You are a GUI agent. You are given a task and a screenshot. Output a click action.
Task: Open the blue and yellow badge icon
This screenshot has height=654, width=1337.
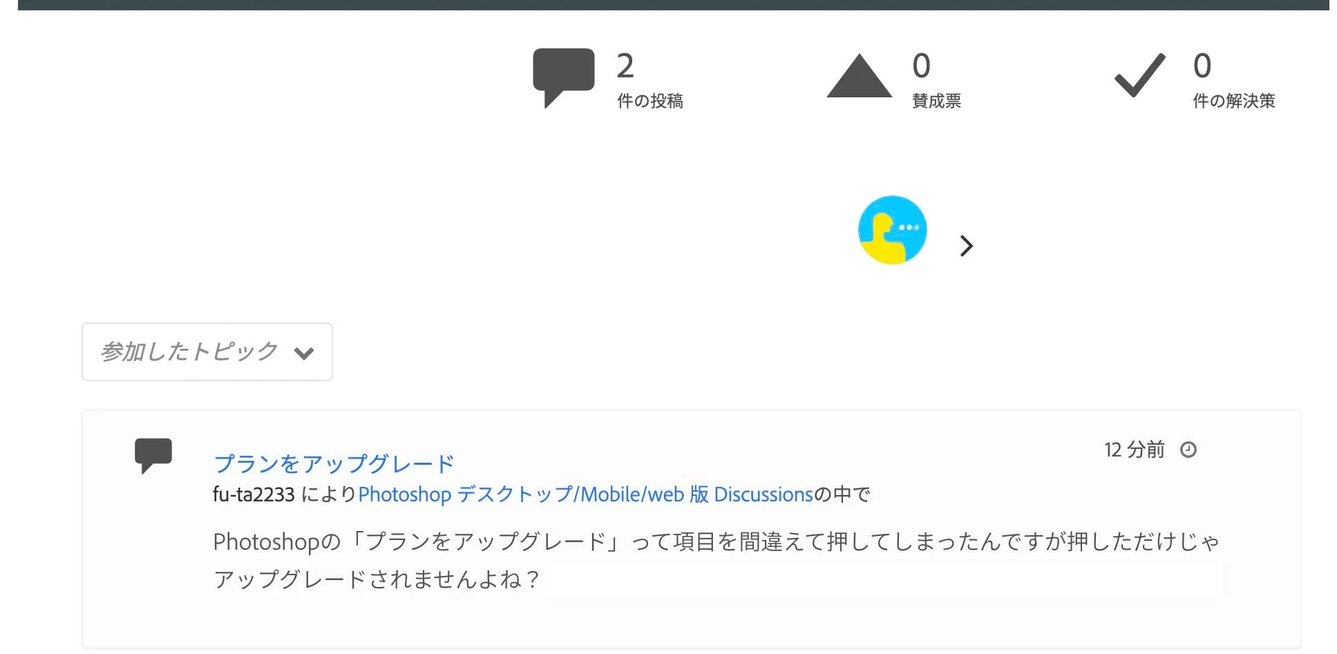click(x=892, y=230)
